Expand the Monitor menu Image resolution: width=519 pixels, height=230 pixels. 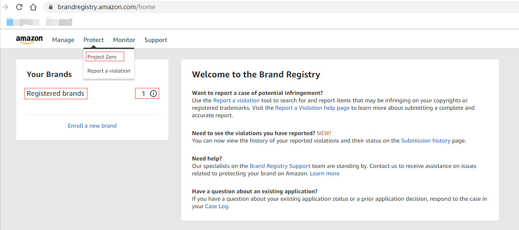pos(124,40)
